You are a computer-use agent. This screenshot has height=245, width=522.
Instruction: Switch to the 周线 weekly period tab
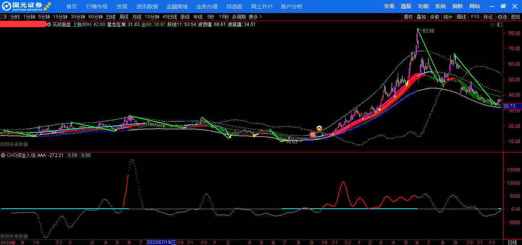click(124, 17)
